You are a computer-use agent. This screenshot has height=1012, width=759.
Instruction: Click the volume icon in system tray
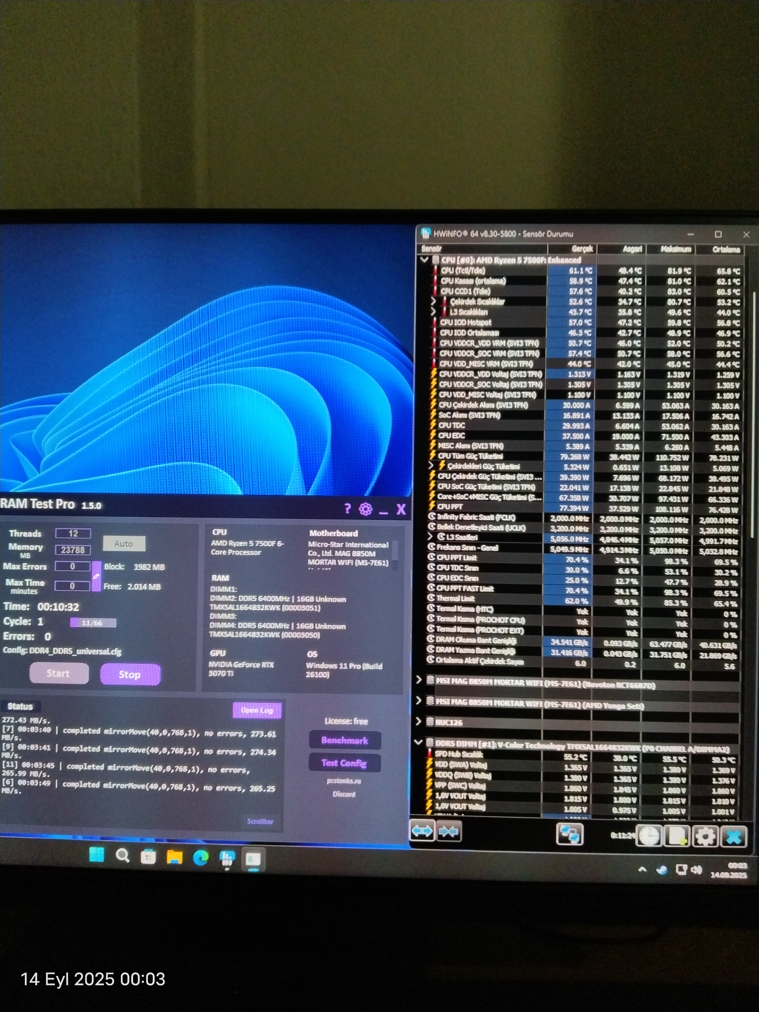coord(696,870)
